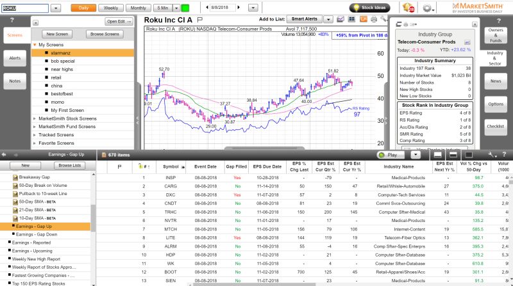Open the symbol box dropdown arrow
513x286 pixels.
(x=56, y=8)
